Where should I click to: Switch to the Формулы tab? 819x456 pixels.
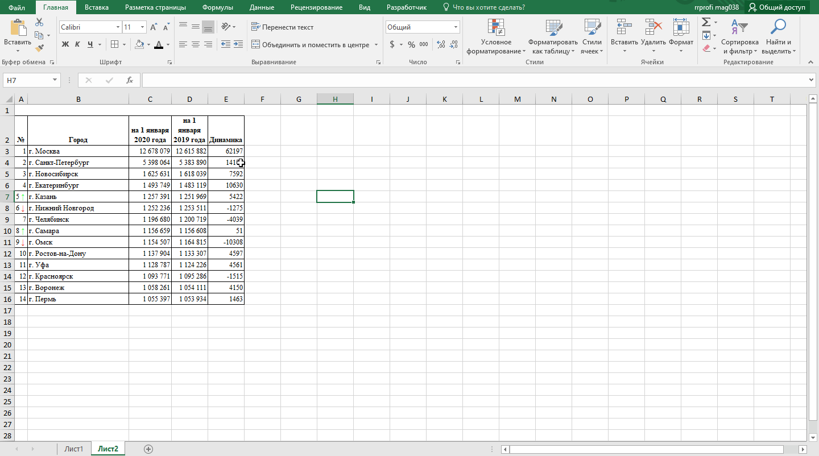(217, 7)
